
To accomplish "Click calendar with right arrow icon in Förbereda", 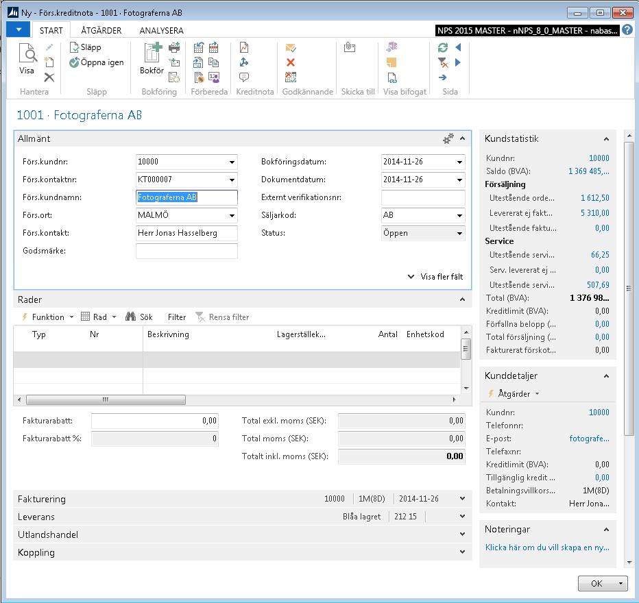I will [213, 47].
